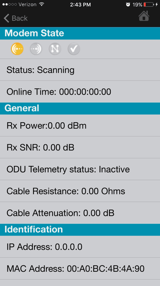Select the Online Time row

point(80,91)
